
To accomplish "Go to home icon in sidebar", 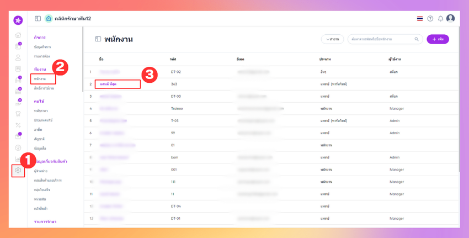I will pyautogui.click(x=18, y=35).
